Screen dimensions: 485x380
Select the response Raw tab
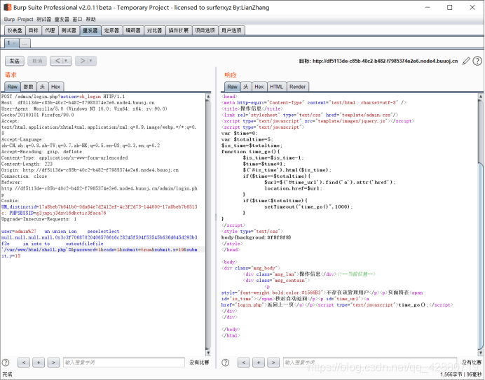232,87
